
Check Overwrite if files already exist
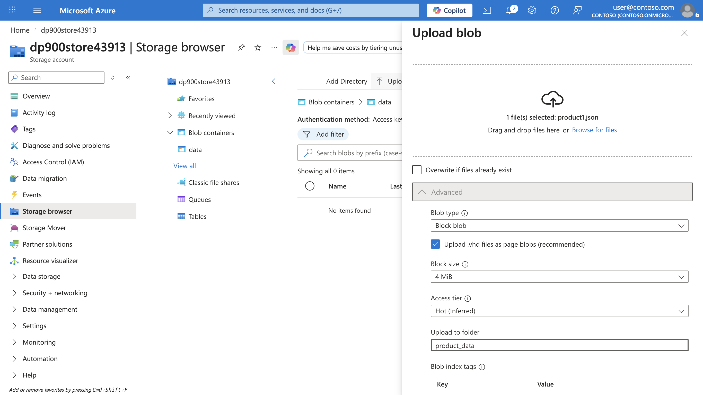click(x=417, y=170)
